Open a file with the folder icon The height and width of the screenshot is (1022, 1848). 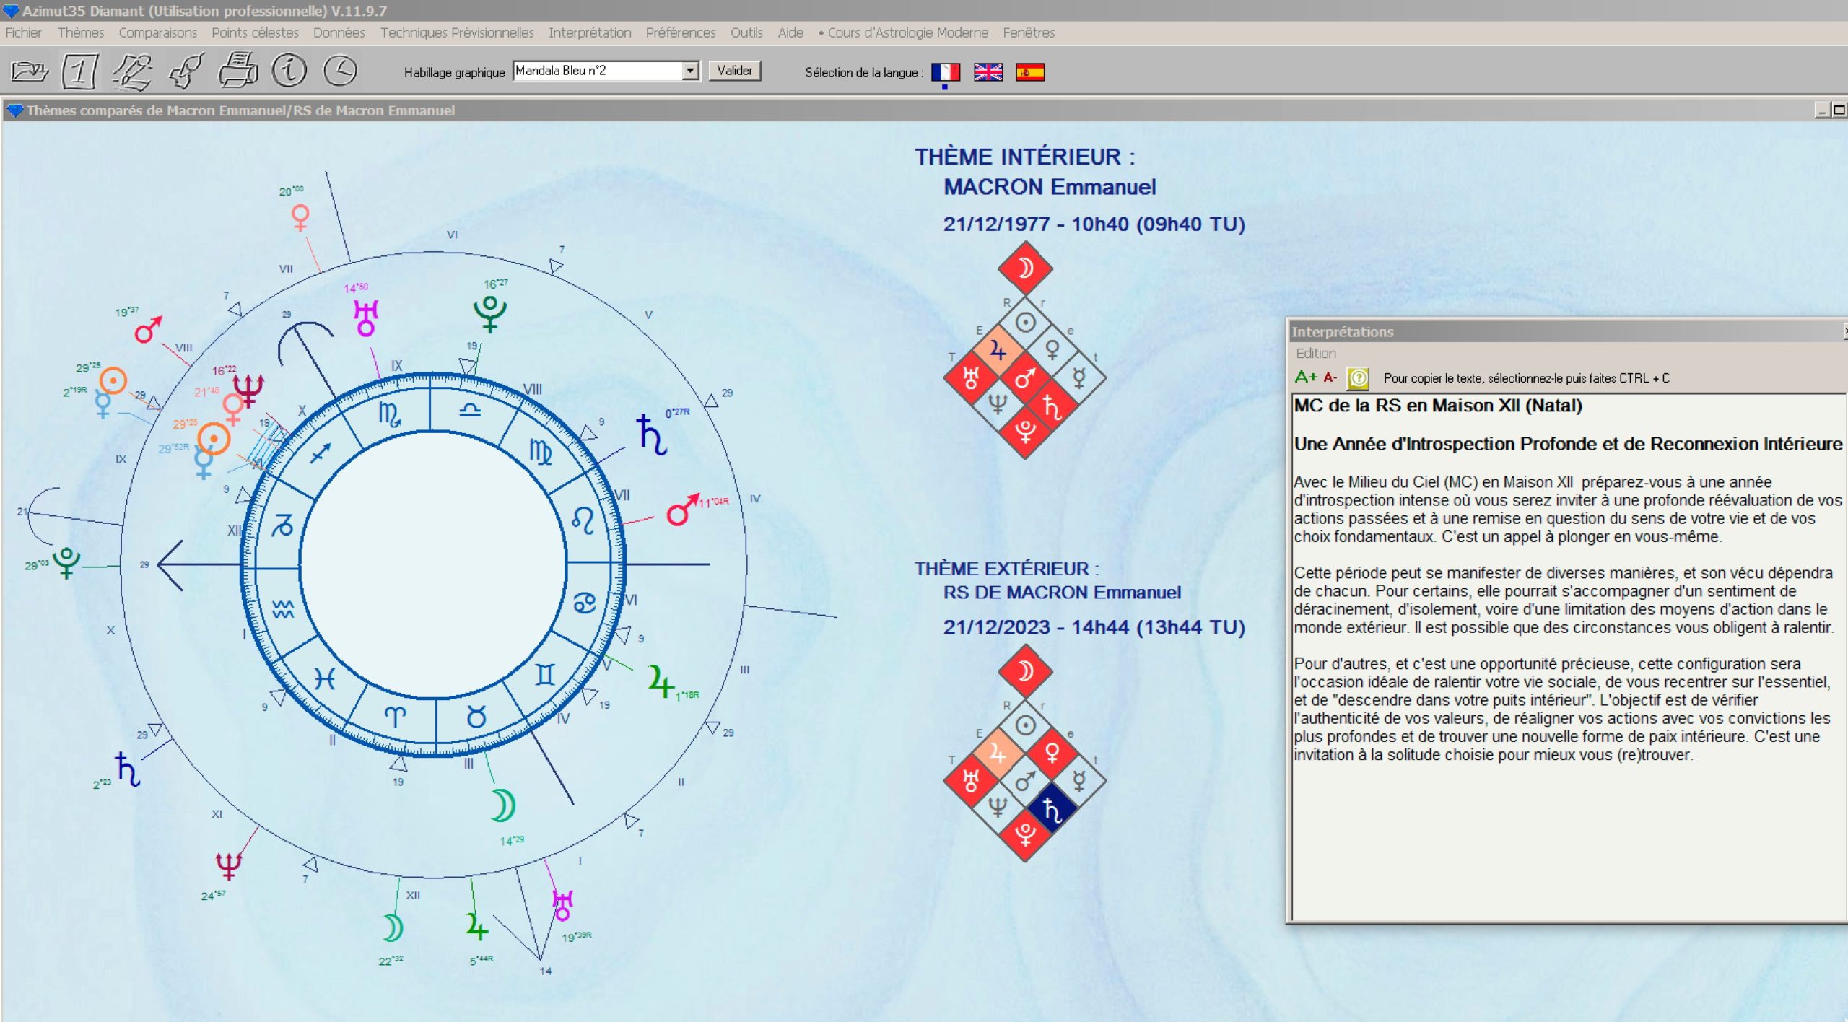pyautogui.click(x=30, y=71)
